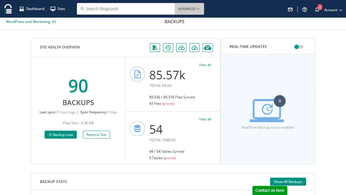Click the magnifier icon in search box
Image resolution: width=346 pixels, height=195 pixels.
[x=82, y=9]
